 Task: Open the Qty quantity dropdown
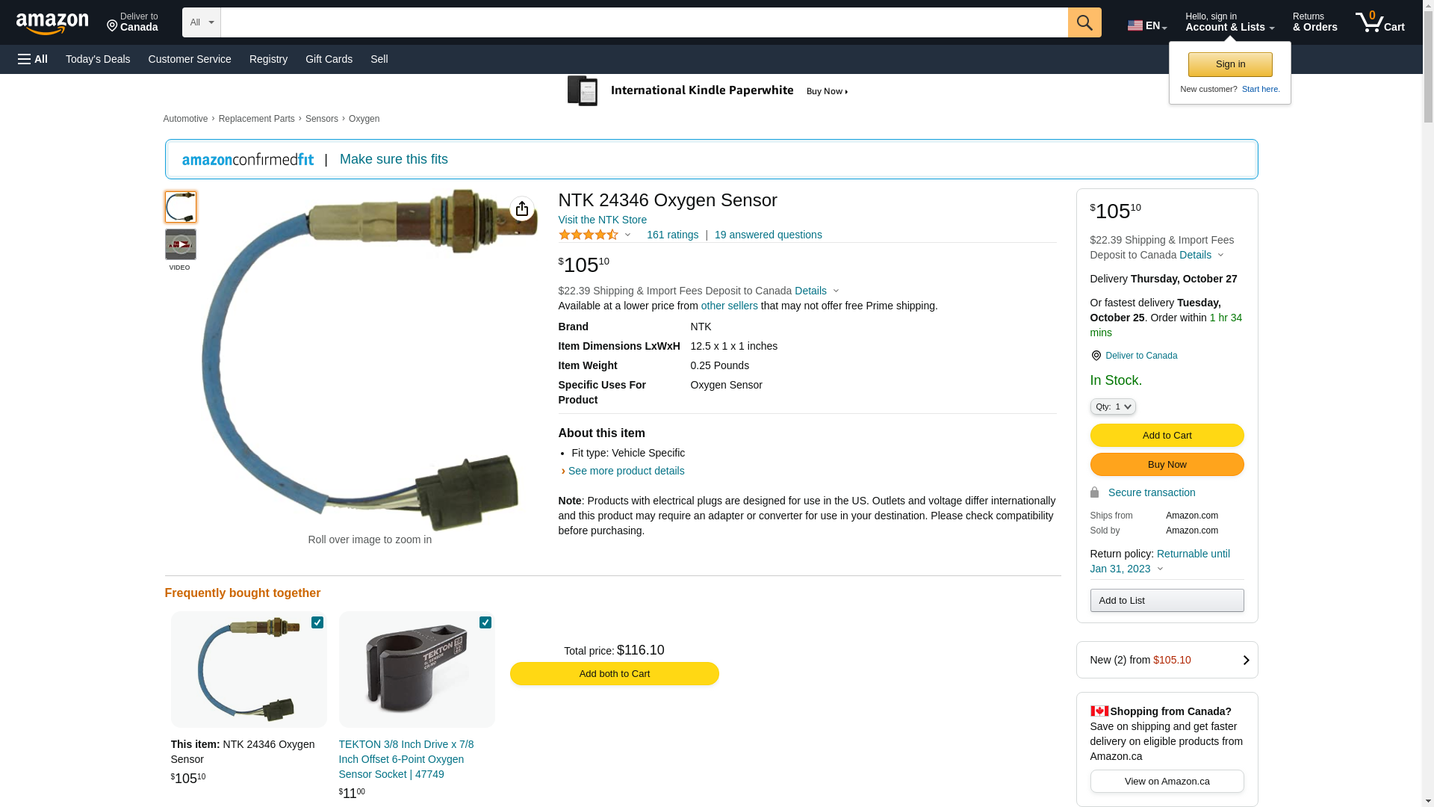(x=1112, y=406)
